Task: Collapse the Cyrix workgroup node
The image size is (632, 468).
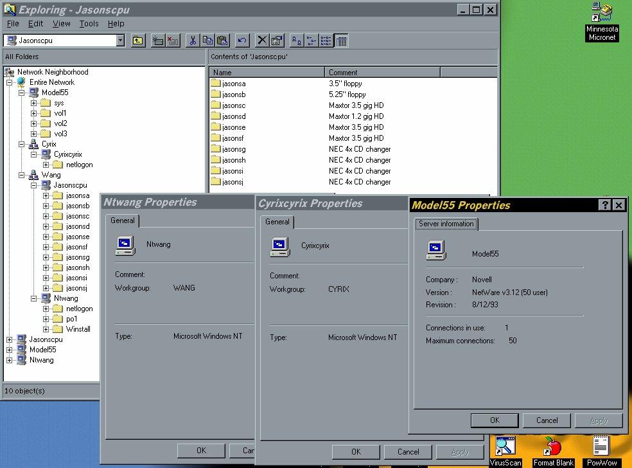Action: click(22, 144)
